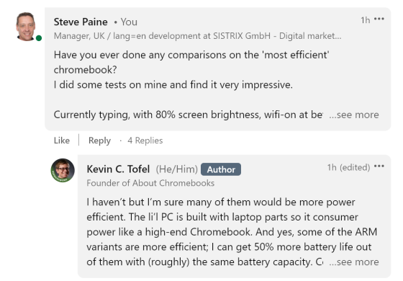Open options menu on Kevin Tofel's reply
The image size is (403, 281).
click(379, 166)
